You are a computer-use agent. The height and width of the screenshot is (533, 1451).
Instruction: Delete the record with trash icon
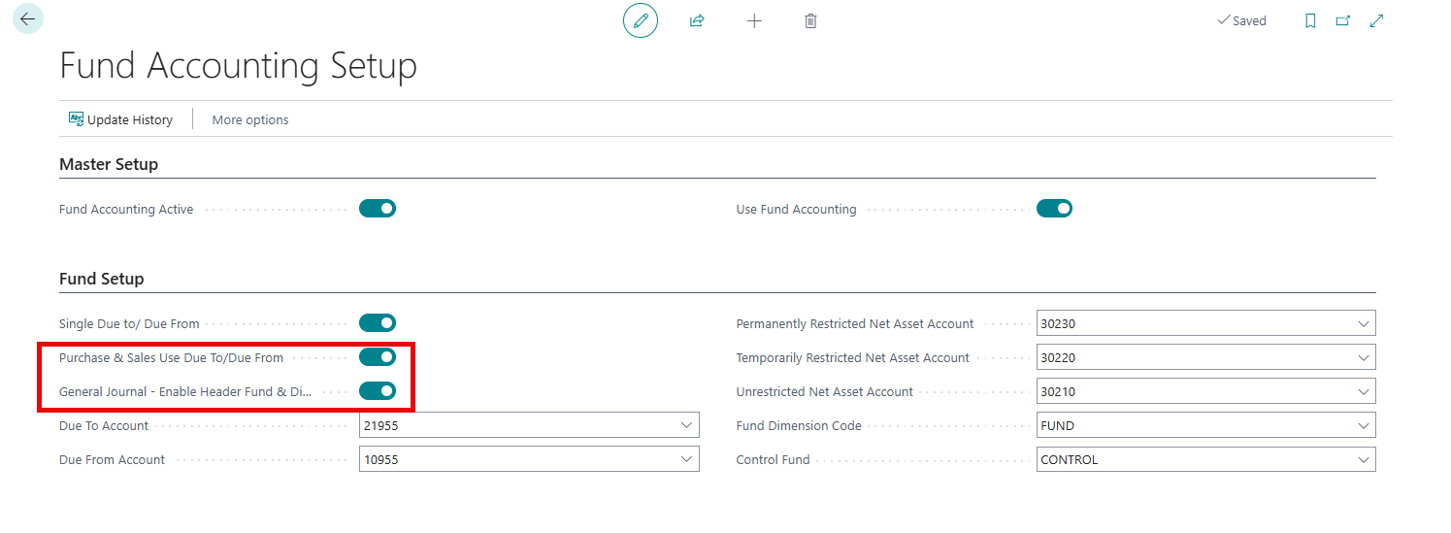pos(810,20)
